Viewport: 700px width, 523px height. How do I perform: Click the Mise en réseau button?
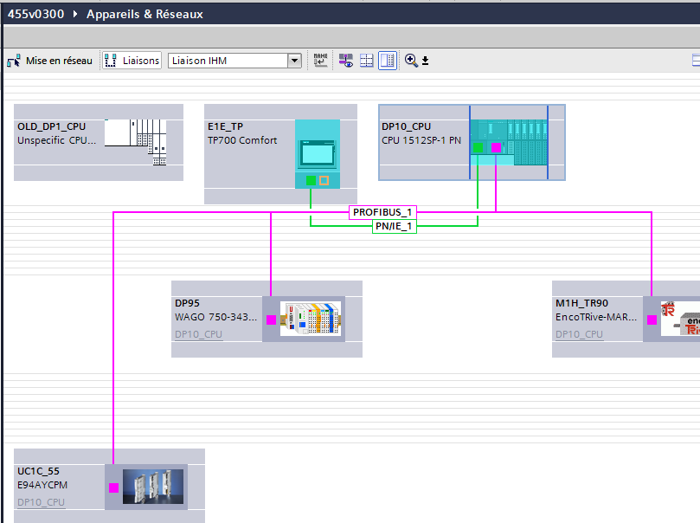pos(49,61)
